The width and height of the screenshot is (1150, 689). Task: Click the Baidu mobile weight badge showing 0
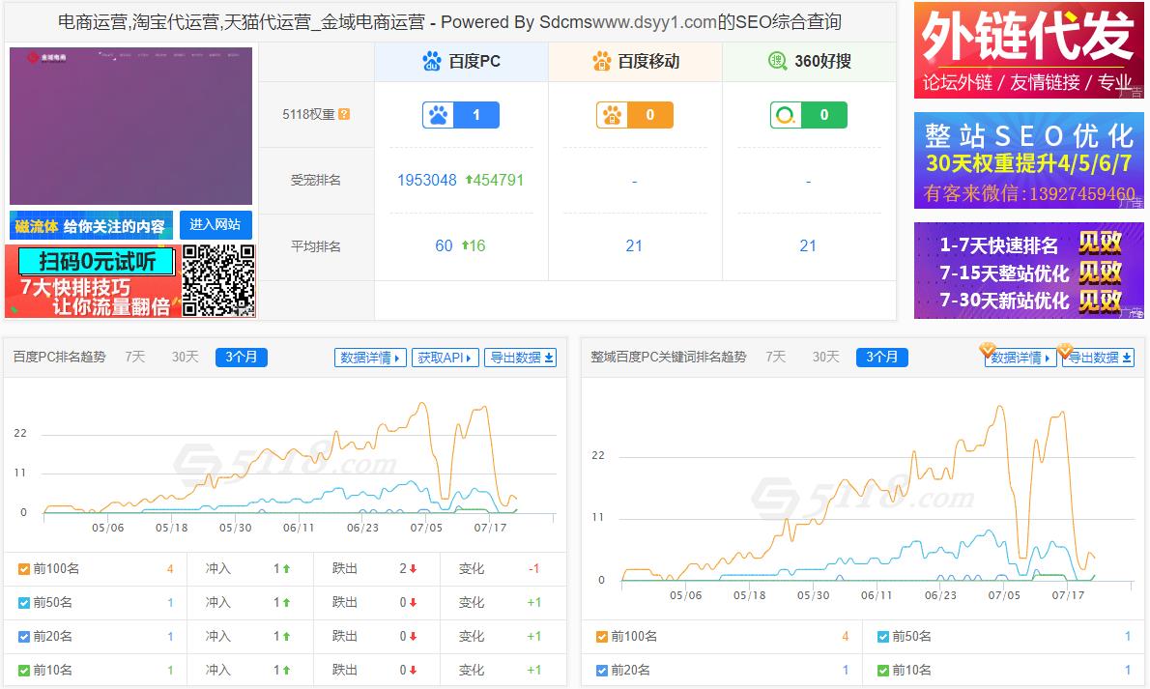(634, 115)
